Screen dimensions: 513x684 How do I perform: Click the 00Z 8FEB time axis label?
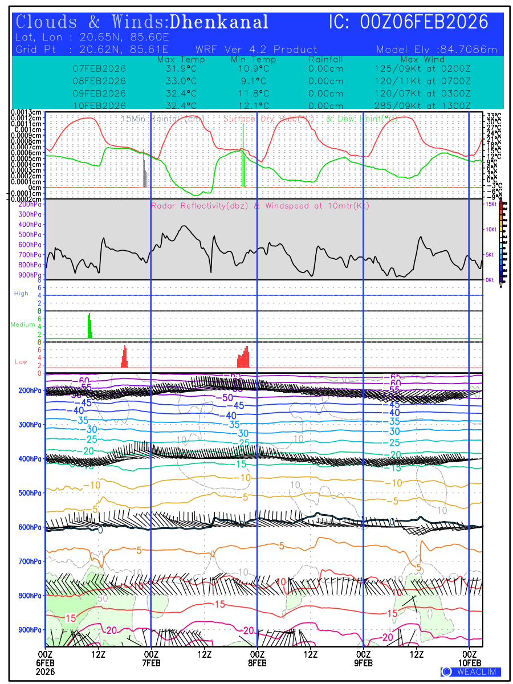257,658
